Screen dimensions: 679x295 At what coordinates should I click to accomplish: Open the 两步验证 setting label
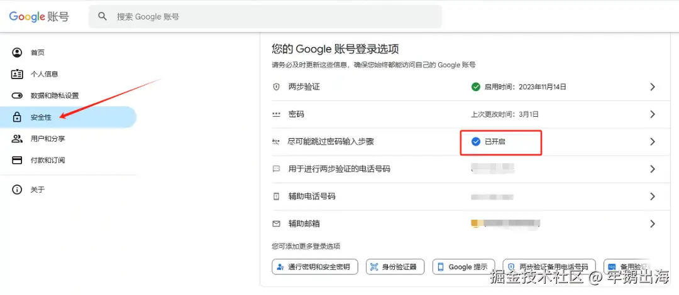coord(304,87)
